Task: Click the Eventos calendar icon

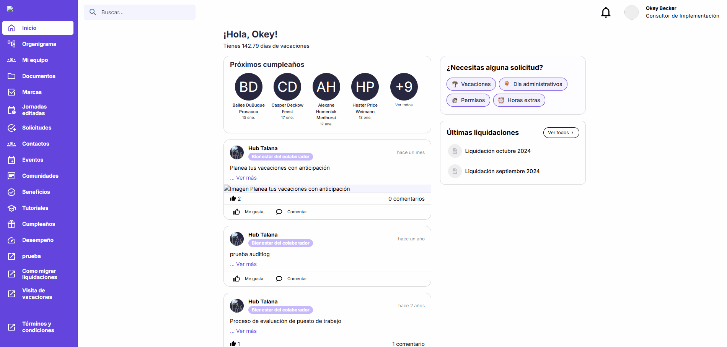Action: point(11,160)
